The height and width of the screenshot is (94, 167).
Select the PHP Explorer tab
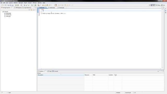tap(18, 8)
